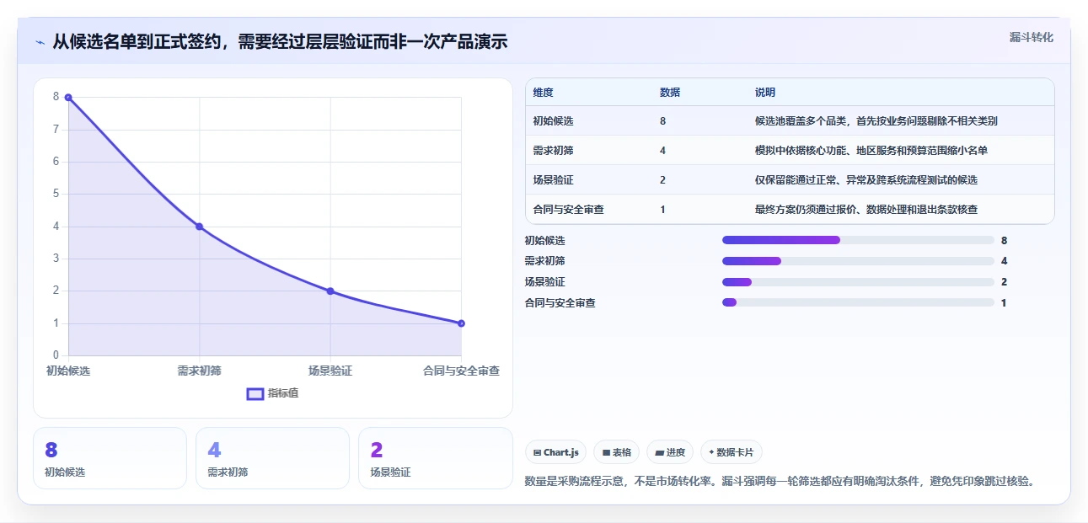
Task: Click the 表格 tag
Action: 617,452
